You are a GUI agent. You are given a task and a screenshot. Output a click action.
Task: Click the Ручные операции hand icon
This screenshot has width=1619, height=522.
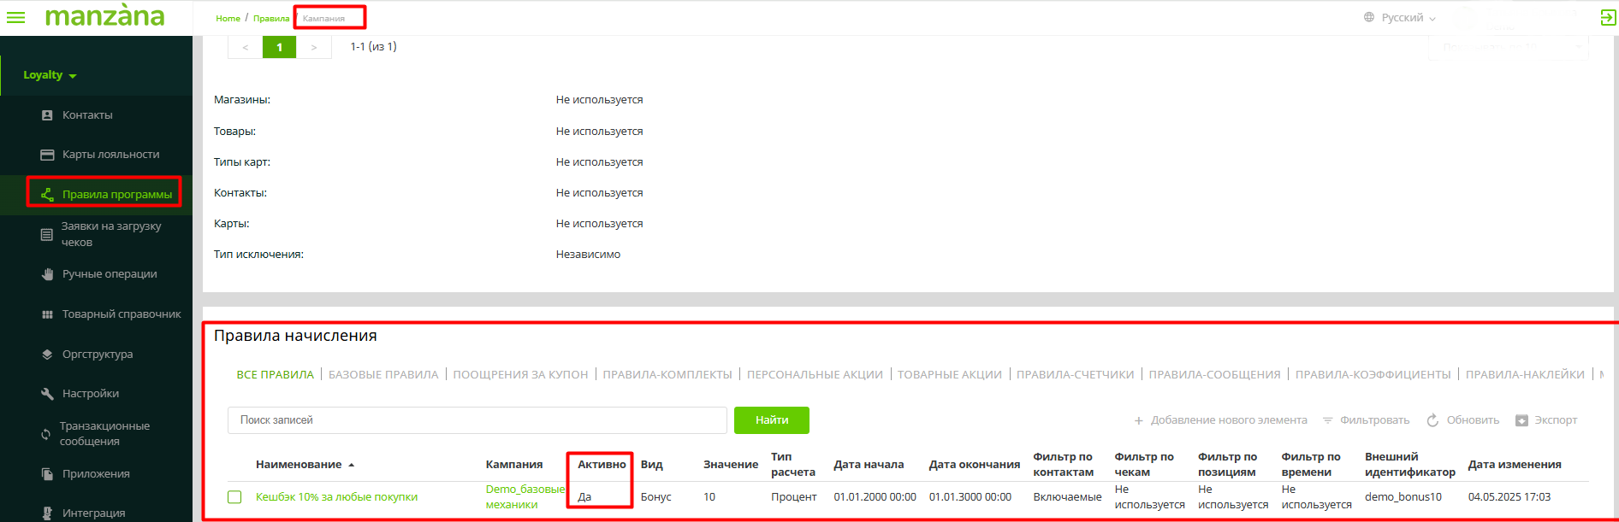tap(47, 274)
